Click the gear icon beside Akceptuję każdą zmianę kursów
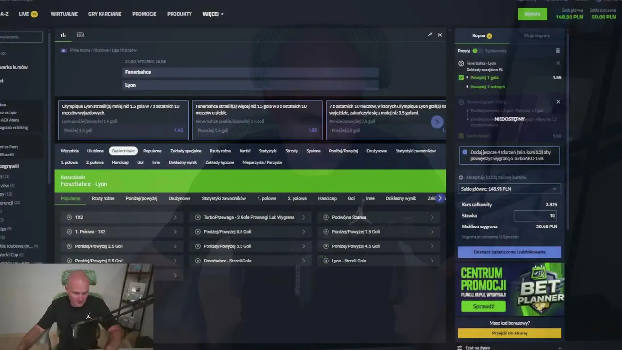This screenshot has height=350, width=622. [x=461, y=178]
